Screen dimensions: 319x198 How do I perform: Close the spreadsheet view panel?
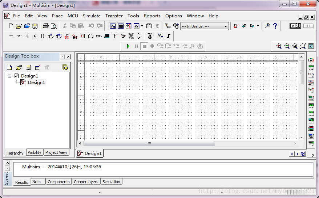point(7,163)
